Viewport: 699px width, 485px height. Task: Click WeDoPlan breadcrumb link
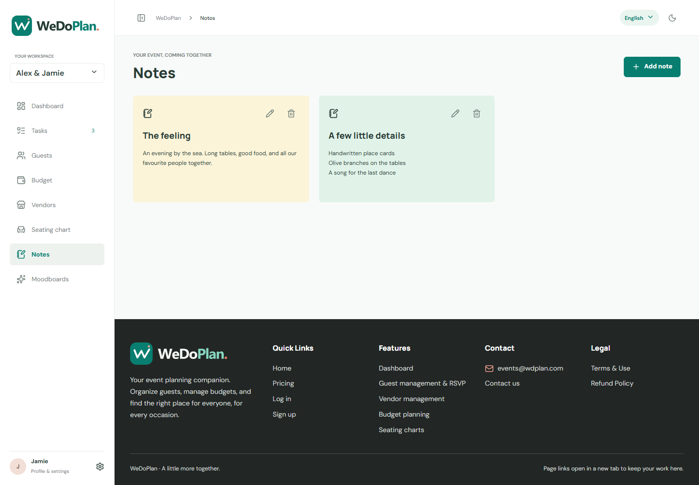(x=168, y=18)
